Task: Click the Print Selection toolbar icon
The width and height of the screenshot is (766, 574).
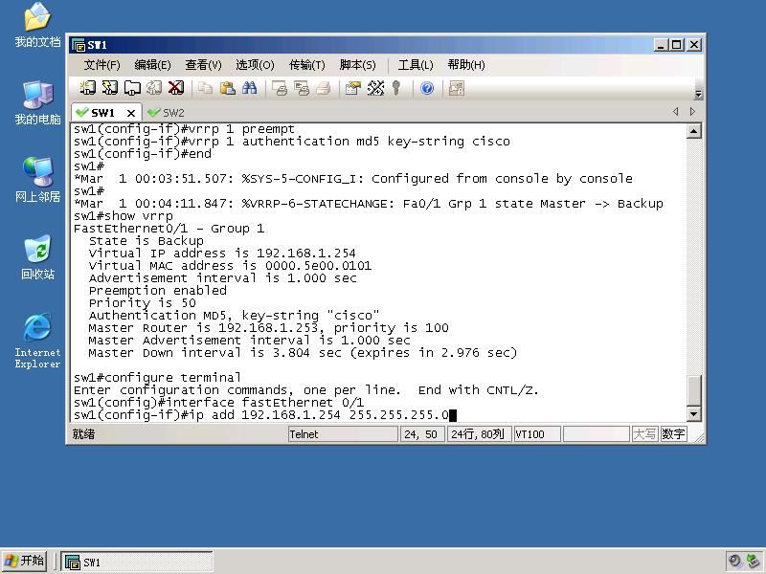Action: click(x=302, y=88)
